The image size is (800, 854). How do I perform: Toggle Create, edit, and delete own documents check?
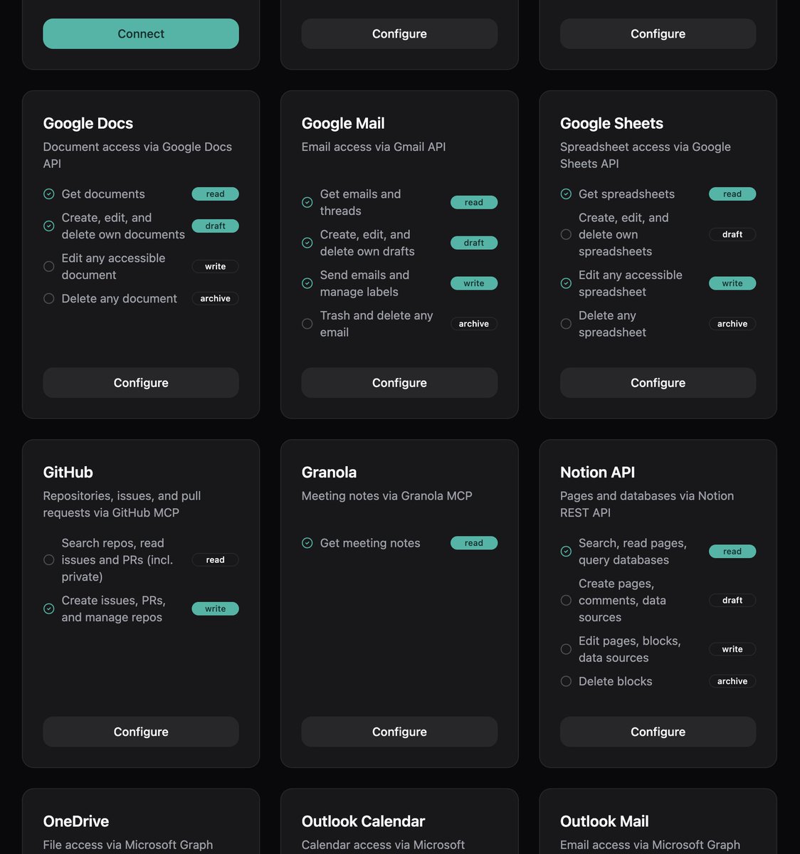[49, 226]
